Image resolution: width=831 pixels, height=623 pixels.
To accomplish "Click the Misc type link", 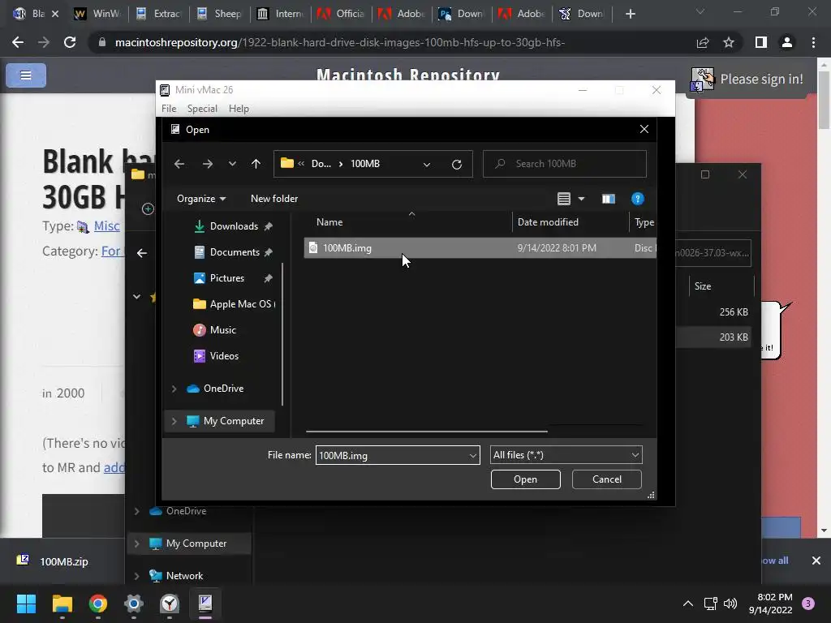I will [x=106, y=226].
